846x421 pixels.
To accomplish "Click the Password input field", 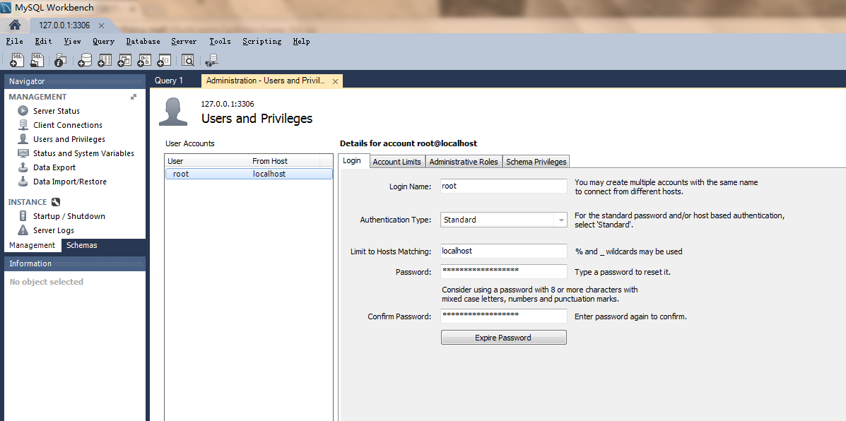I will pos(503,272).
